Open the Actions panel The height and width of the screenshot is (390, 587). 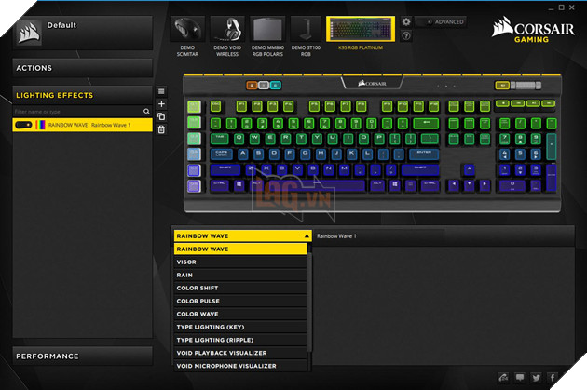point(83,68)
